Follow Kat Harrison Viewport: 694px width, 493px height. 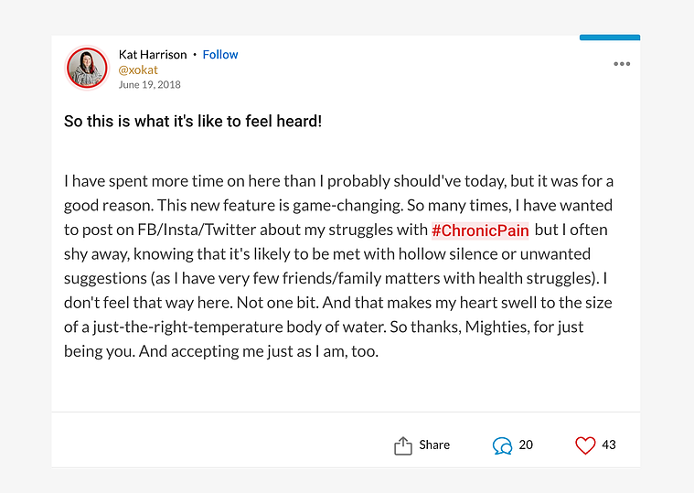(x=220, y=55)
